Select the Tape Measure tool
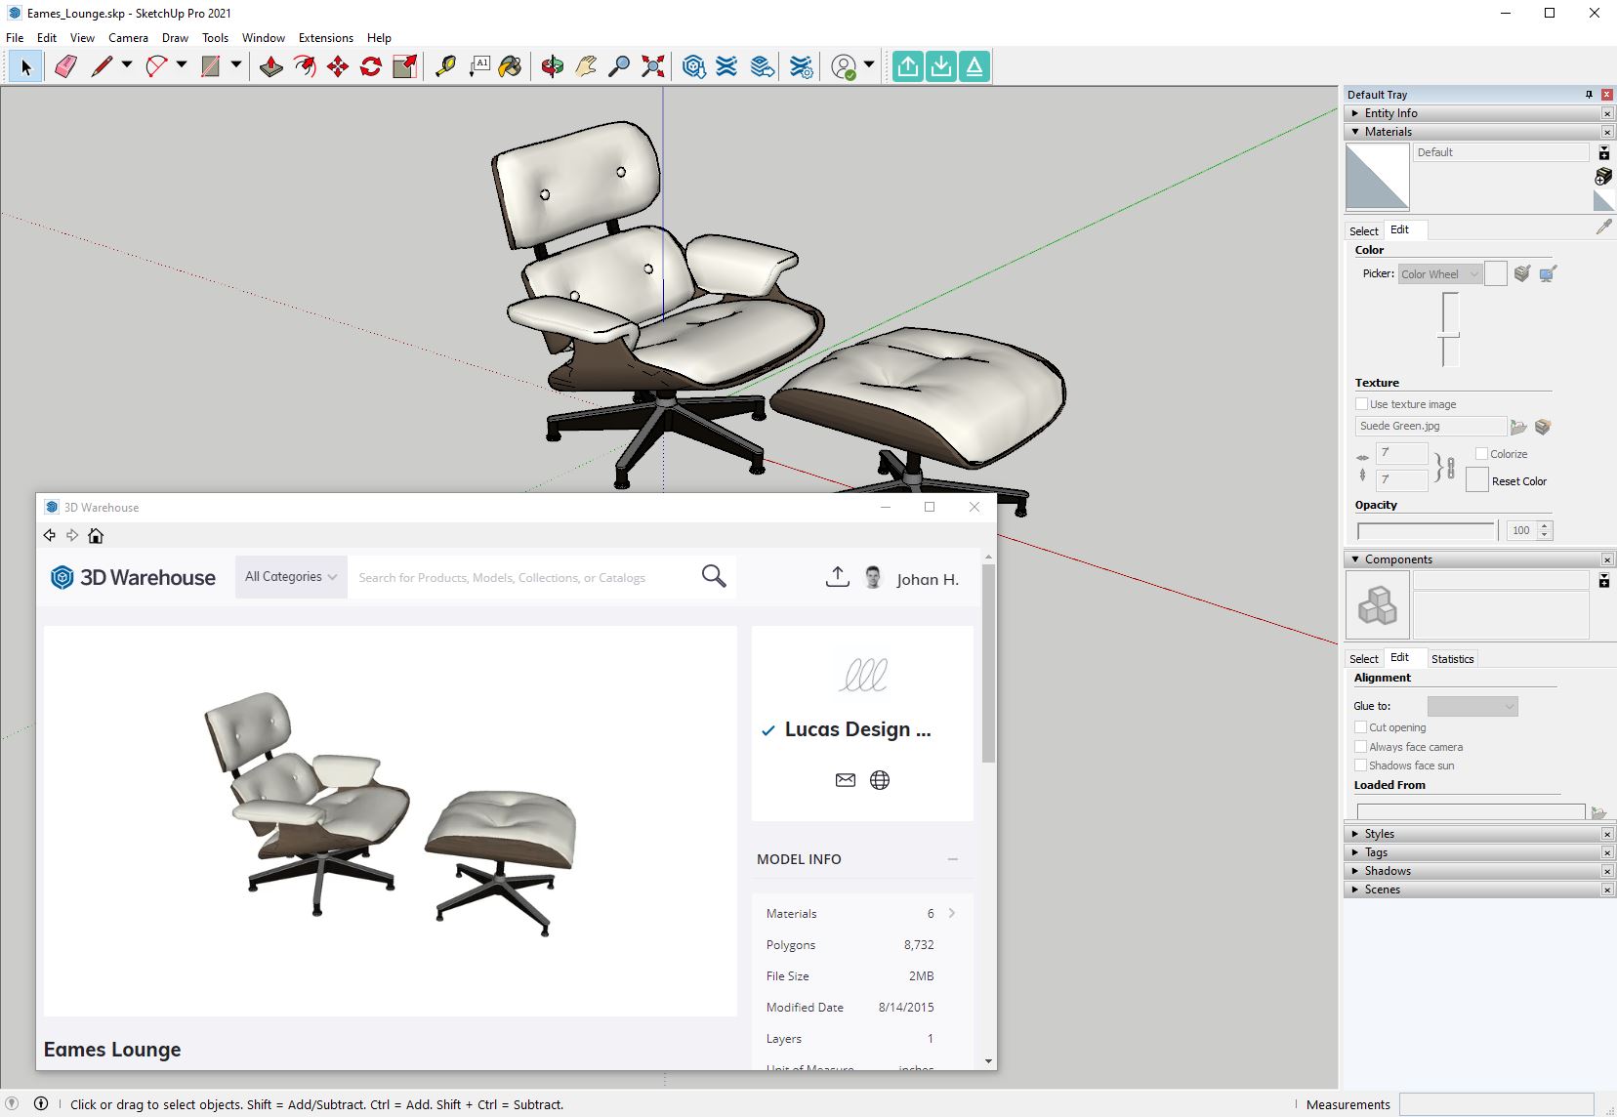The width and height of the screenshot is (1617, 1117). [x=445, y=66]
